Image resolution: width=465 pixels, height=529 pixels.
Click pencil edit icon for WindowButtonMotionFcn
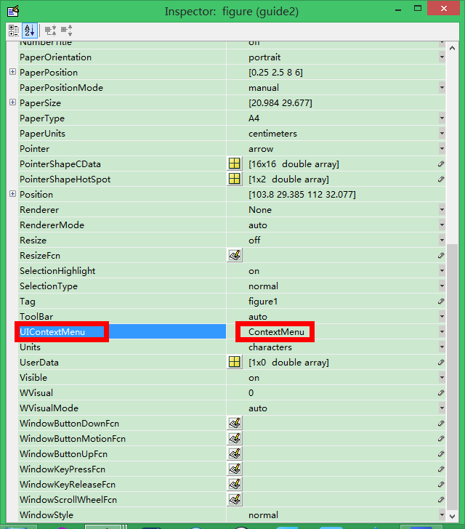pyautogui.click(x=441, y=439)
